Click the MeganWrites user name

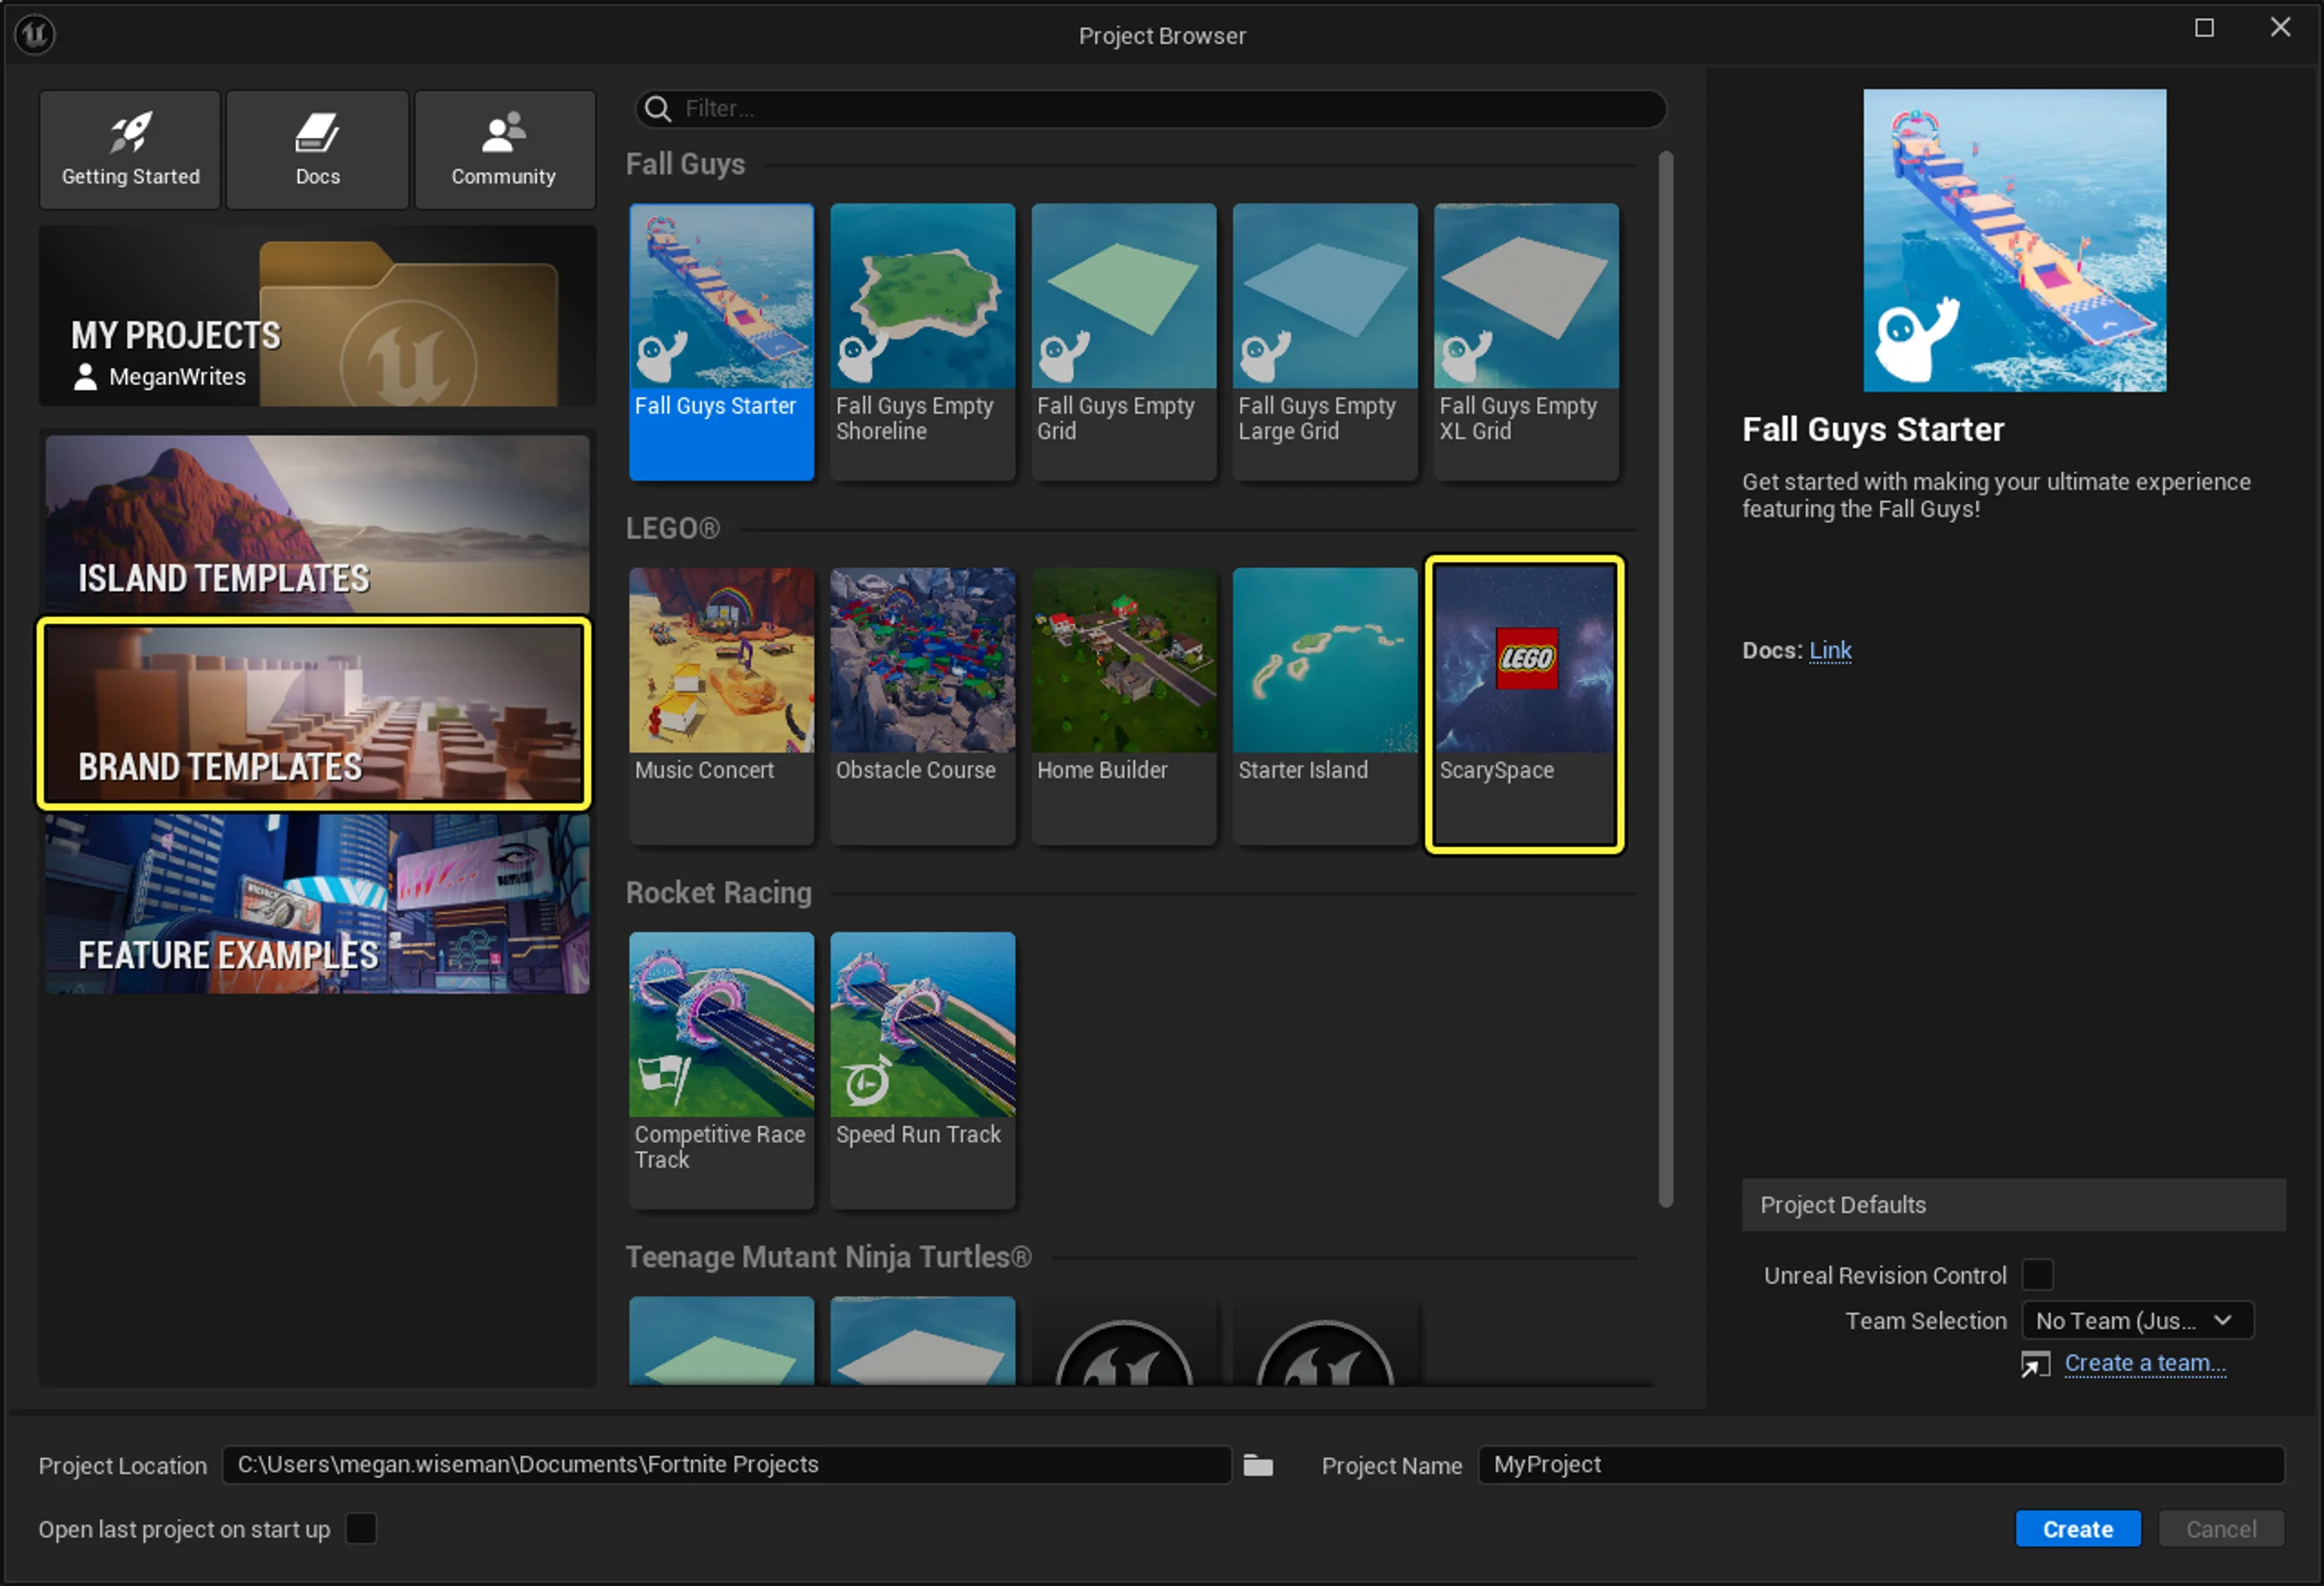[x=177, y=377]
